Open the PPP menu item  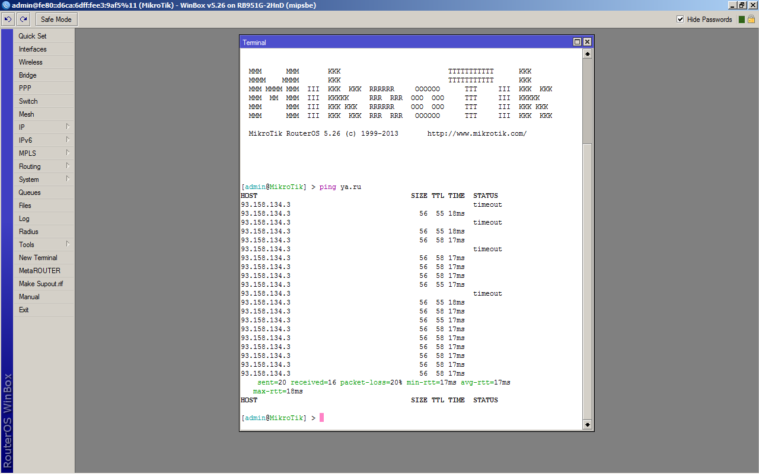pos(44,88)
